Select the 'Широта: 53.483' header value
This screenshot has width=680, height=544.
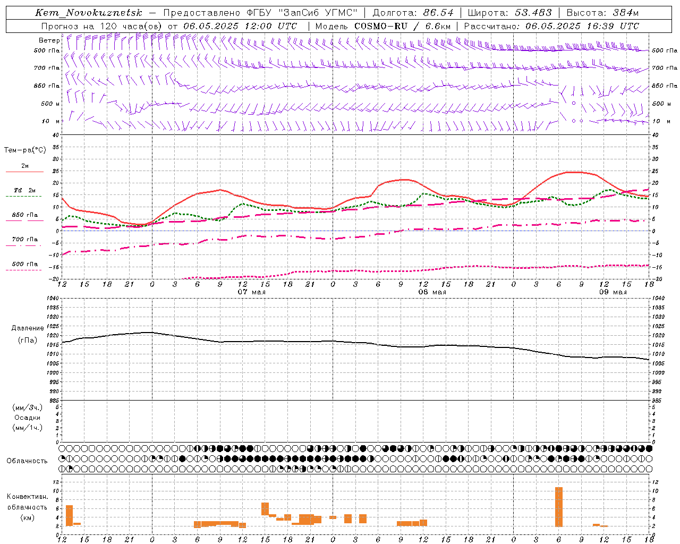pos(509,13)
